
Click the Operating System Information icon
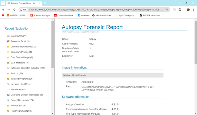pyautogui.click(x=8, y=95)
